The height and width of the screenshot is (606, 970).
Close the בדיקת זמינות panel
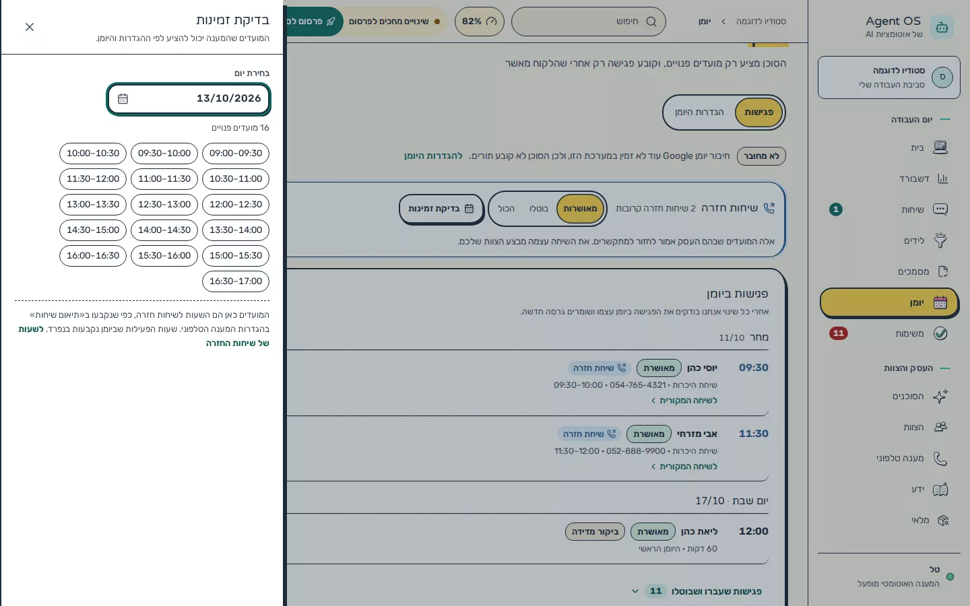click(x=30, y=27)
